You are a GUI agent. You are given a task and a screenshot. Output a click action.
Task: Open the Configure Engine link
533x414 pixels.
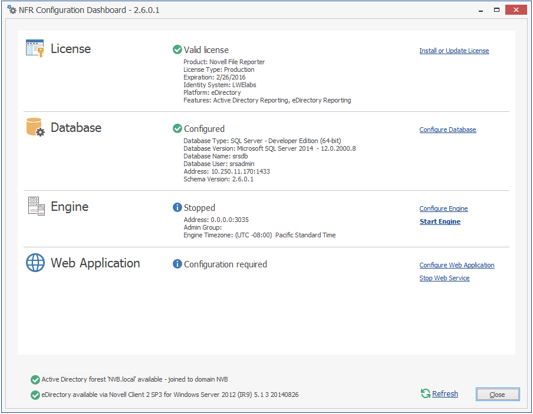click(443, 208)
